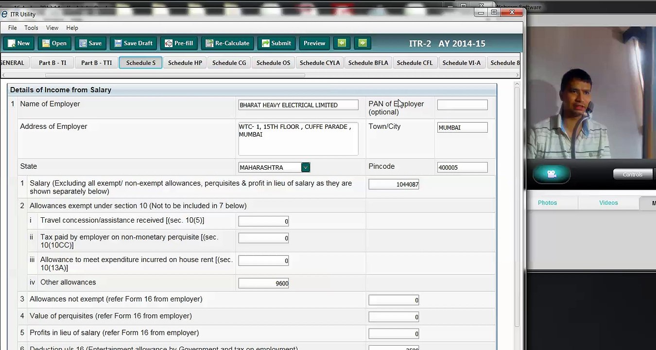
Task: Open the Schedule CG tab
Action: (x=229, y=63)
